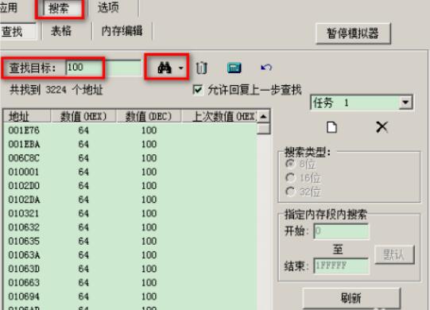Select address row 0102D0
This screenshot has height=310, width=430.
coord(130,186)
